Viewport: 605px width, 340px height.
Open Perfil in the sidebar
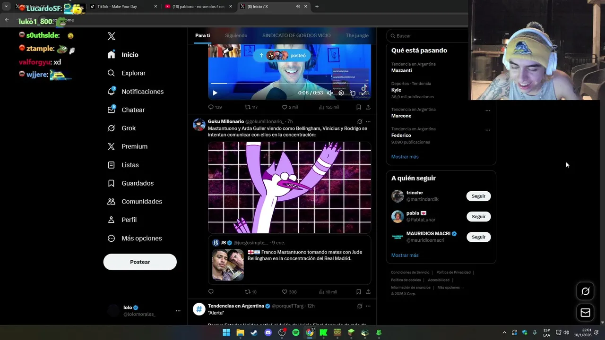pos(122,220)
